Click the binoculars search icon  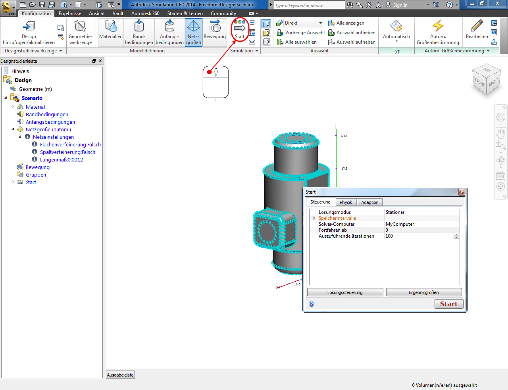(x=350, y=5)
